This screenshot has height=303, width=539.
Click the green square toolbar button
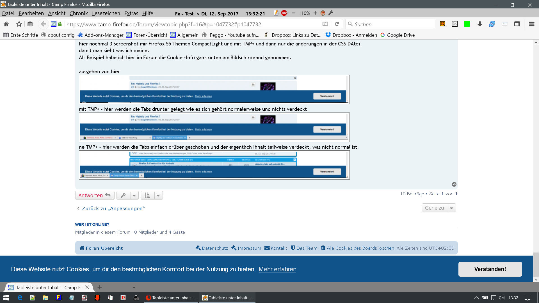(x=467, y=24)
